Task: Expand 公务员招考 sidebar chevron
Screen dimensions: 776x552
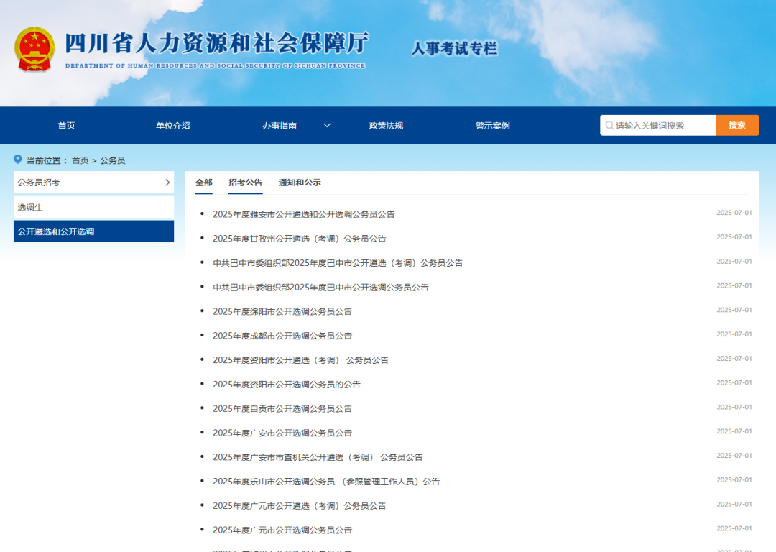Action: coord(167,183)
